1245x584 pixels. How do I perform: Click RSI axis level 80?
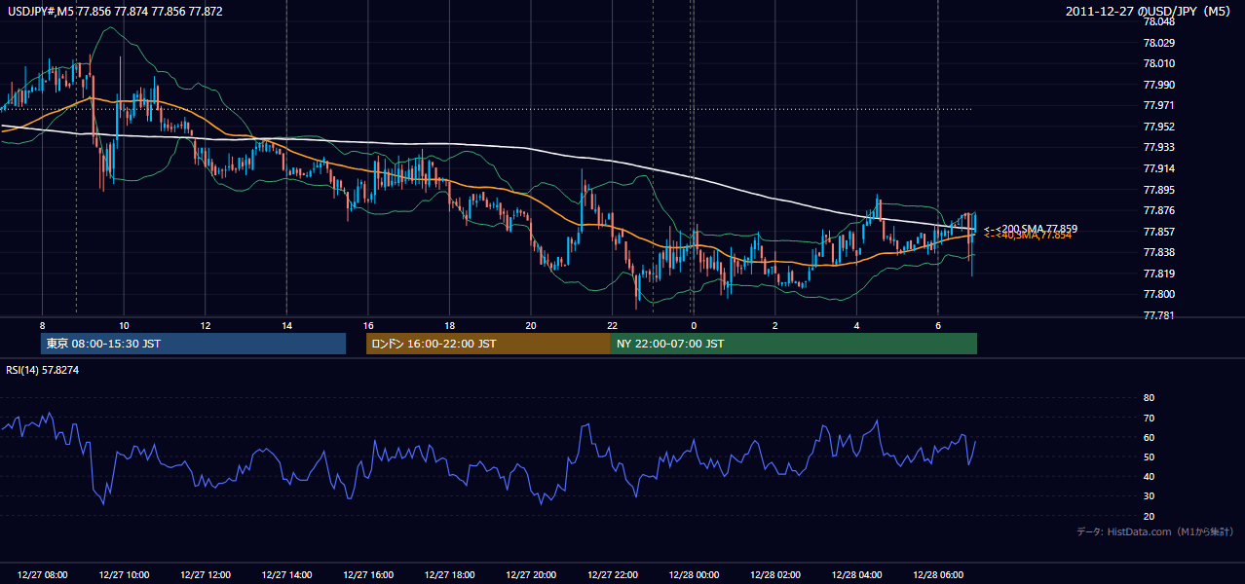pos(1149,398)
